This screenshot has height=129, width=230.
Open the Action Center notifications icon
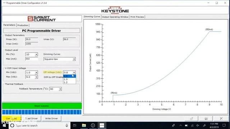[x=224, y=125]
